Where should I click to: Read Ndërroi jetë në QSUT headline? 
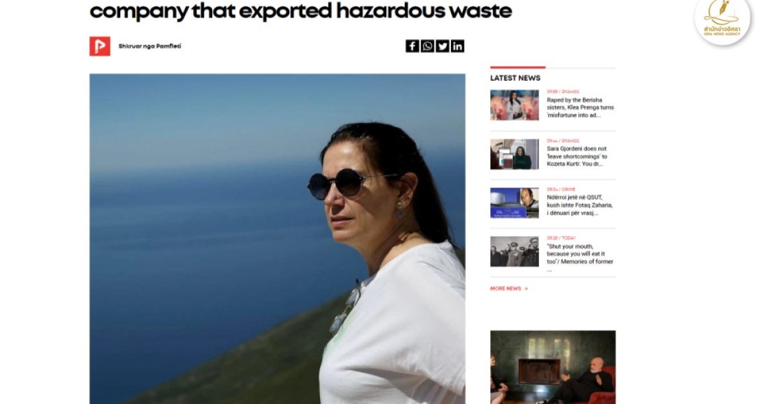[x=580, y=205]
